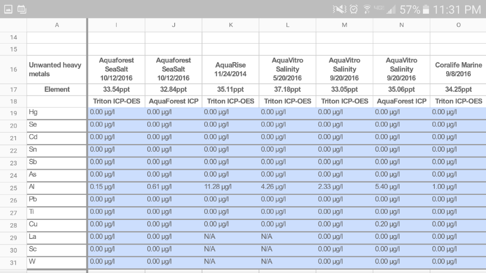Tap the calendar notification icon
The image size is (486, 273).
(x=21, y=9)
